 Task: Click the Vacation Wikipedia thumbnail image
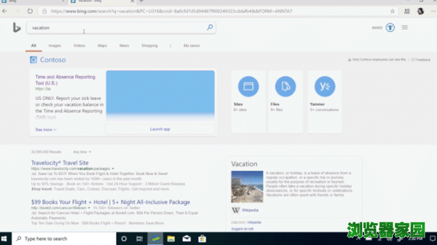pyautogui.click(x=247, y=186)
